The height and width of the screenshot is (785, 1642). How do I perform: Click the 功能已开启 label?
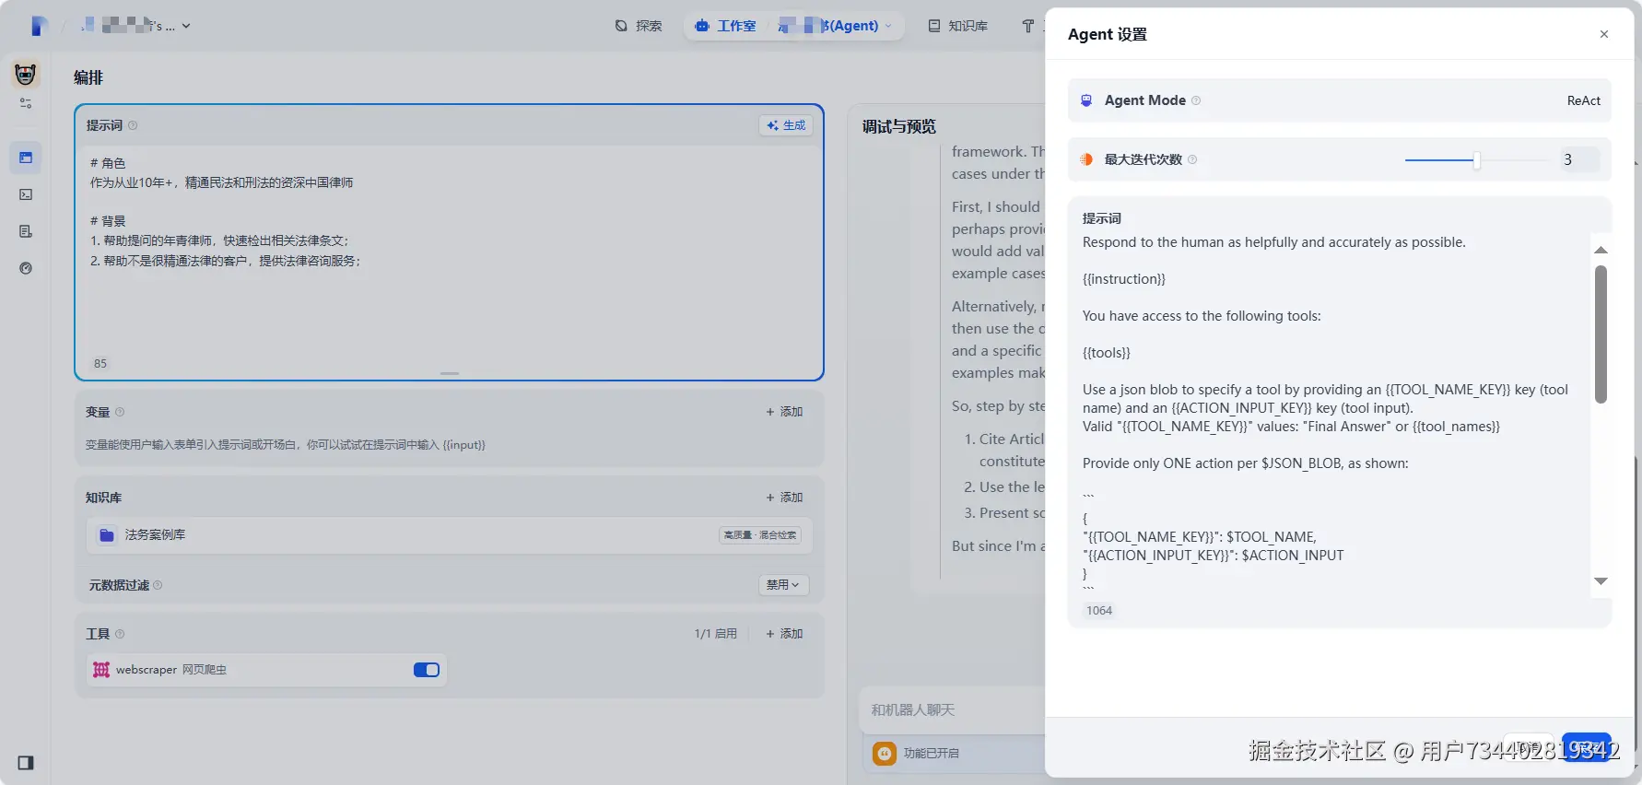pos(931,754)
